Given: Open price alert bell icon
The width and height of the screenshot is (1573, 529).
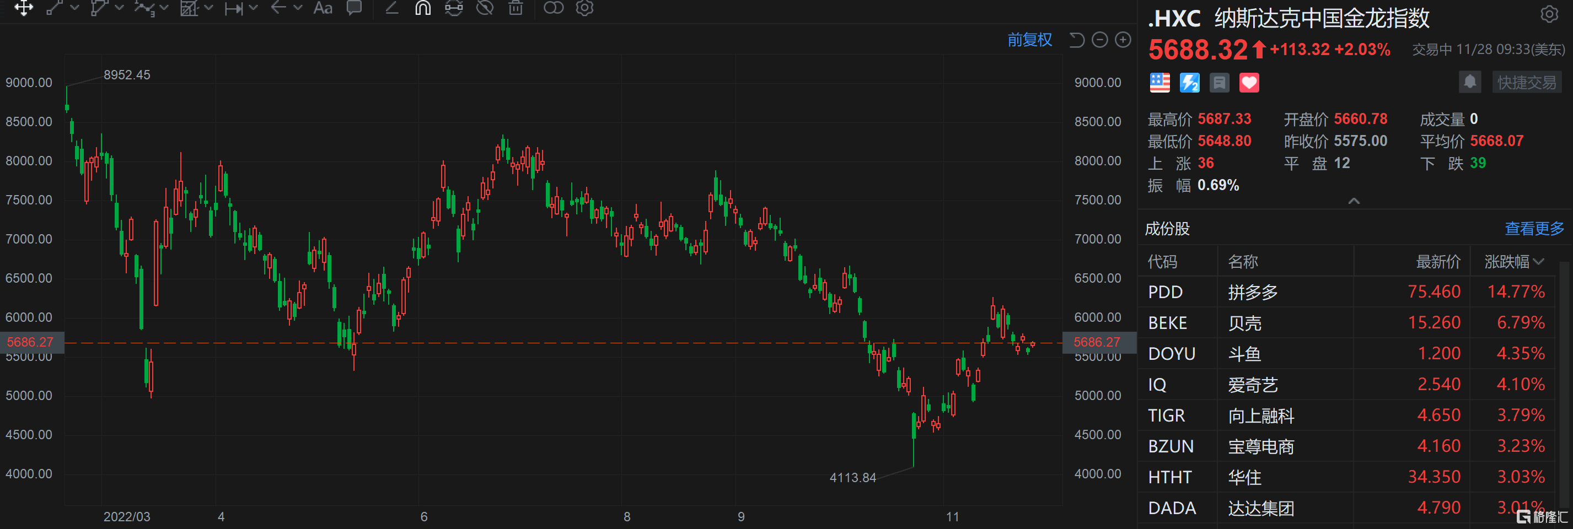Looking at the screenshot, I should click(x=1470, y=82).
